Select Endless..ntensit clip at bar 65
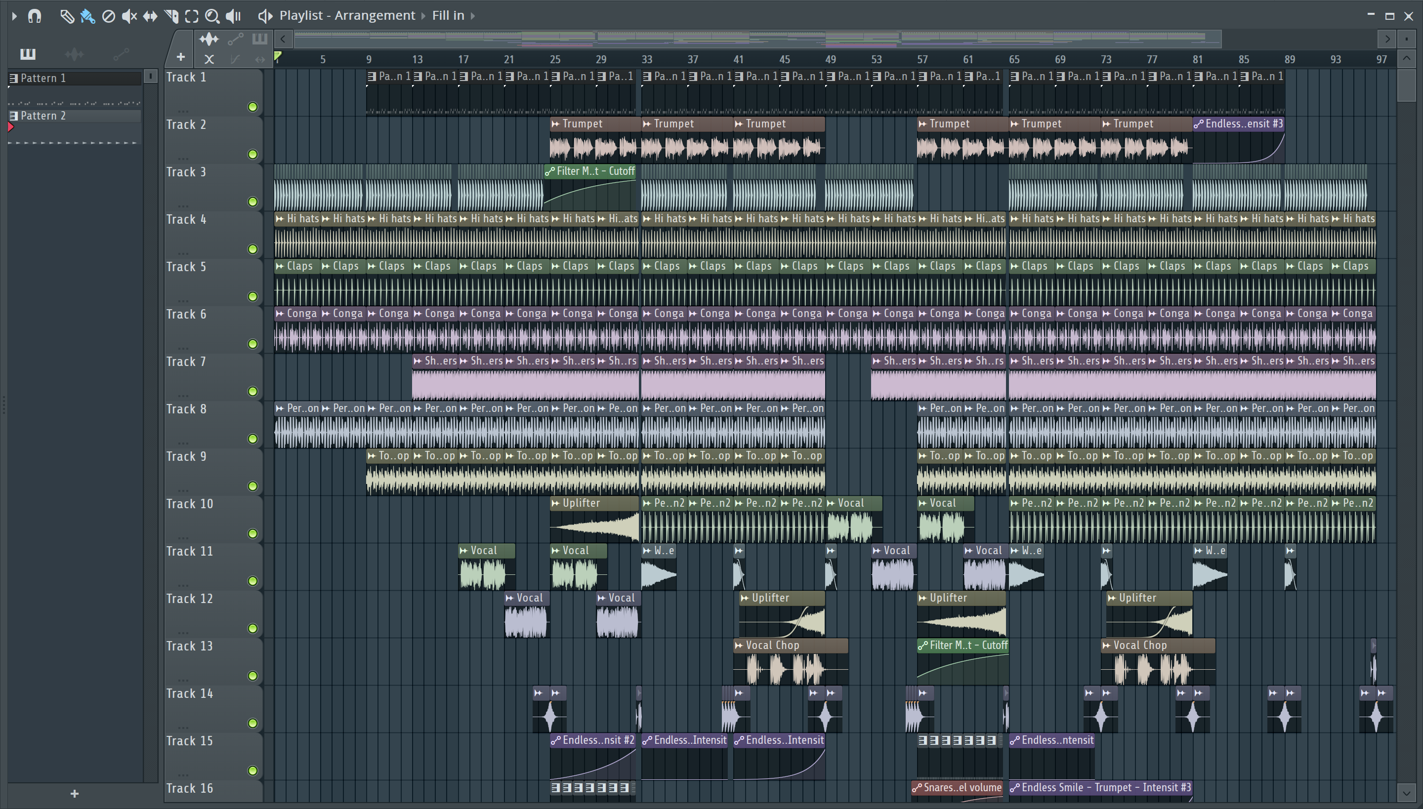Viewport: 1423px width, 809px height. 1051,756
